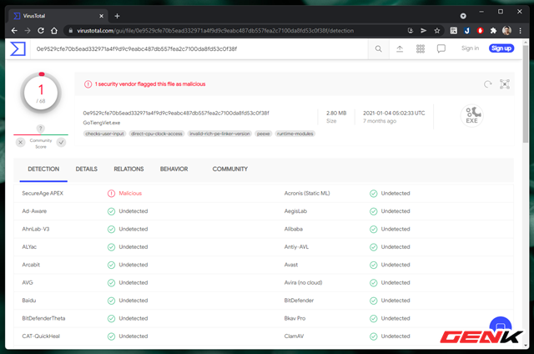Click the ClamAV vendor name

294,336
